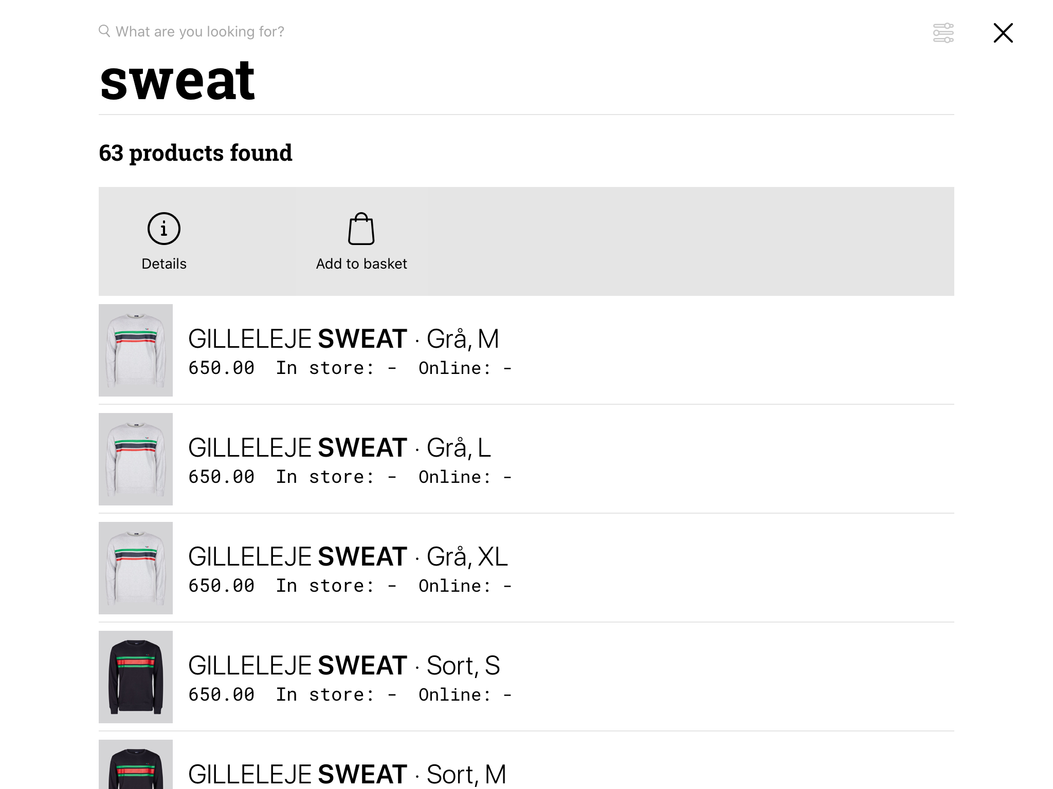1053x789 pixels.
Task: Open thumbnail of Gilleleje Sweat Sort, S
Action: (x=136, y=677)
